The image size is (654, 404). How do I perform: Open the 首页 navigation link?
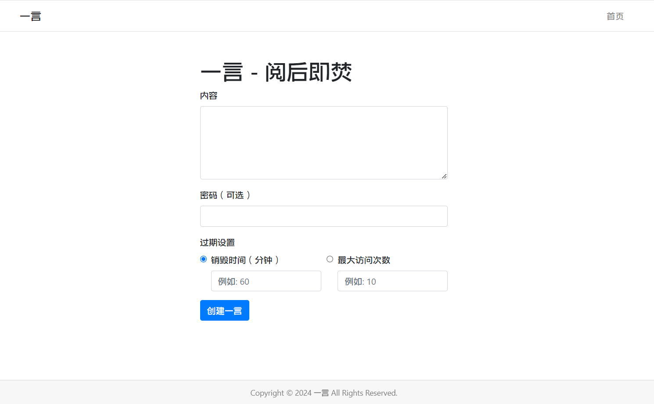pos(614,16)
